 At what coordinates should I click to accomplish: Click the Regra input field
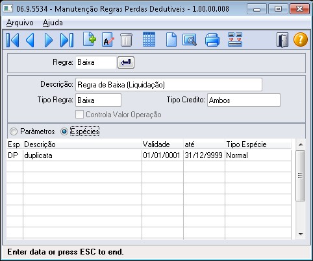pos(96,62)
